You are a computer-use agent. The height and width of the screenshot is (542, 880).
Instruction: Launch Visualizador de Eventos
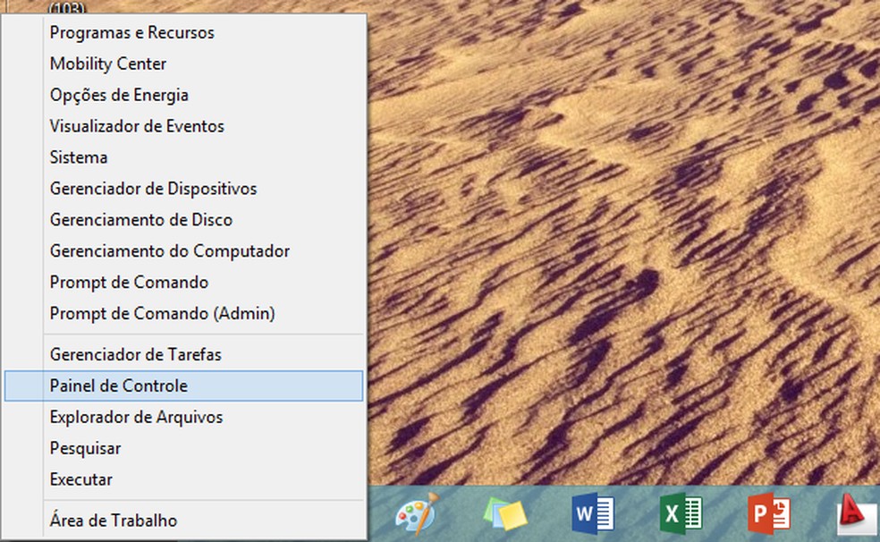coord(183,126)
